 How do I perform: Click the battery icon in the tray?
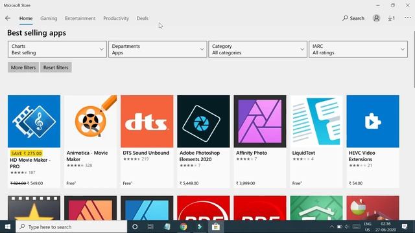pos(339,227)
